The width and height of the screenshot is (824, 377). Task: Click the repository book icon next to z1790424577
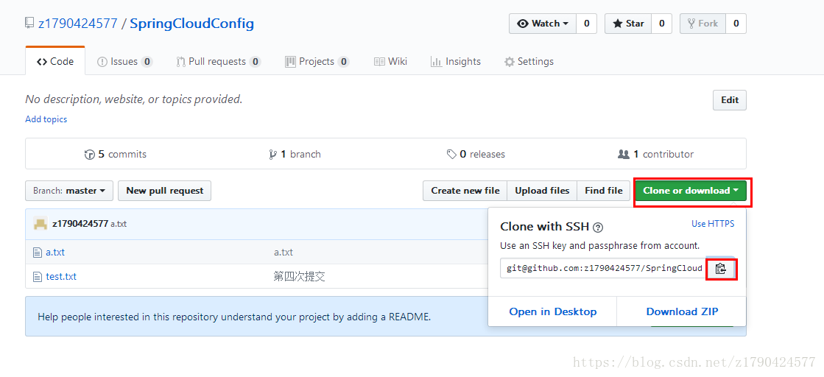29,23
